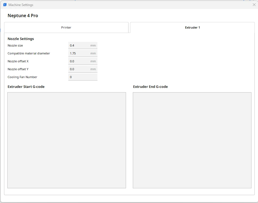Click inside the Extruder End G-code box
The image size is (258, 203).
coord(192,140)
